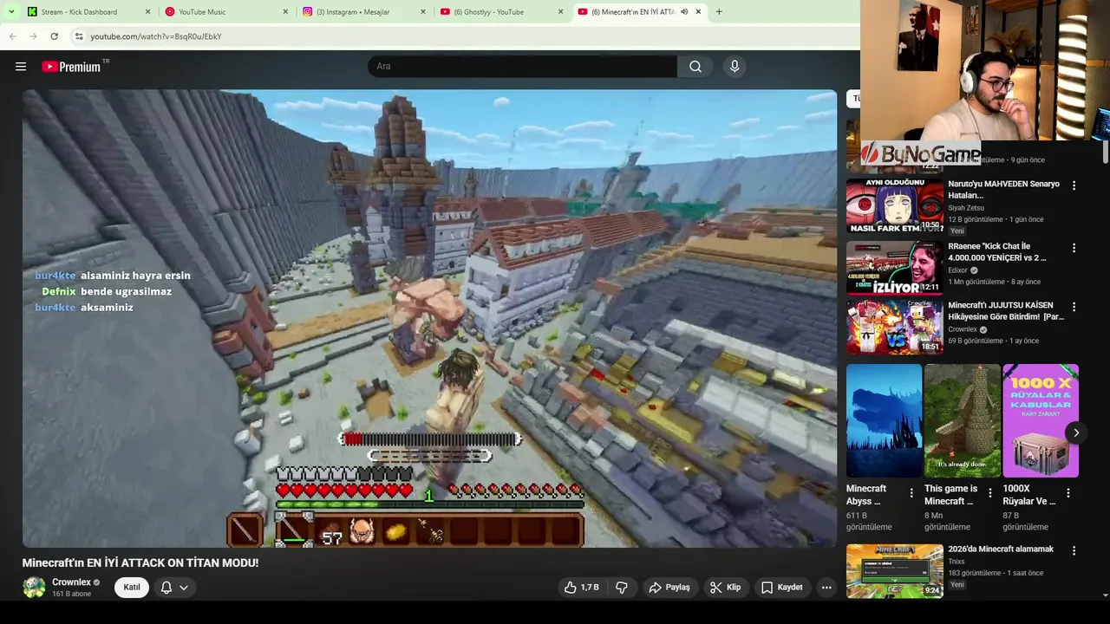Open site information icon in address bar
1110x624 pixels.
[78, 36]
